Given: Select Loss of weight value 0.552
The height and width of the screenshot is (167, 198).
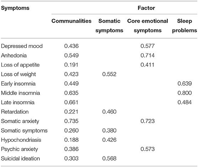Looking at the screenshot, I should click(109, 74).
